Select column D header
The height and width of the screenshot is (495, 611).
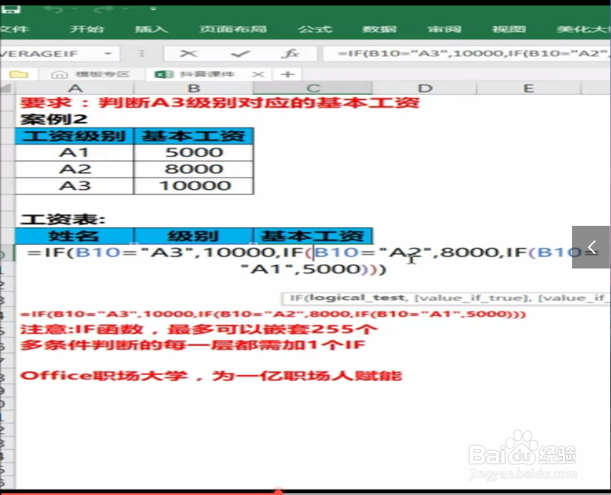point(425,88)
